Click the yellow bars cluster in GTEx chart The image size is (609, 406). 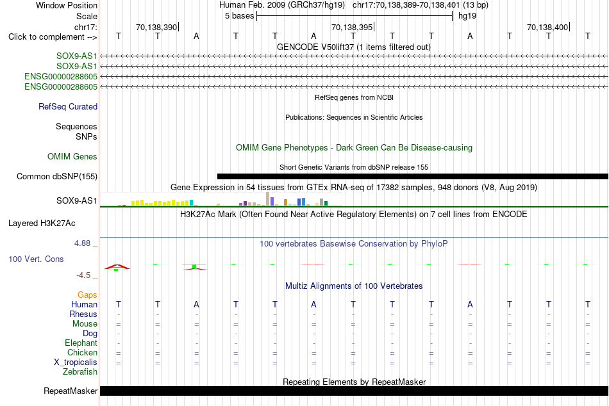(x=160, y=203)
